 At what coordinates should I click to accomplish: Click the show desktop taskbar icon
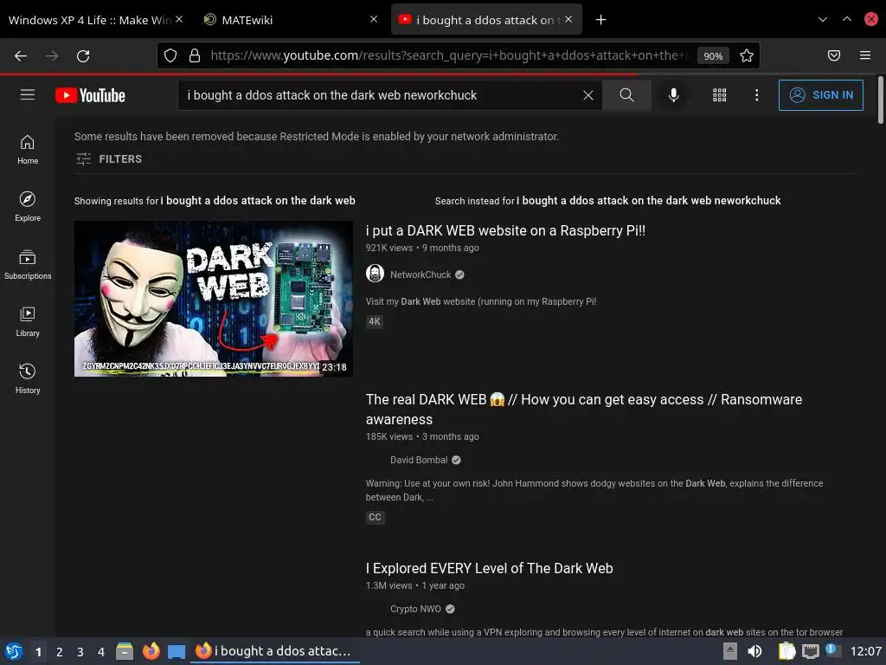[177, 652]
